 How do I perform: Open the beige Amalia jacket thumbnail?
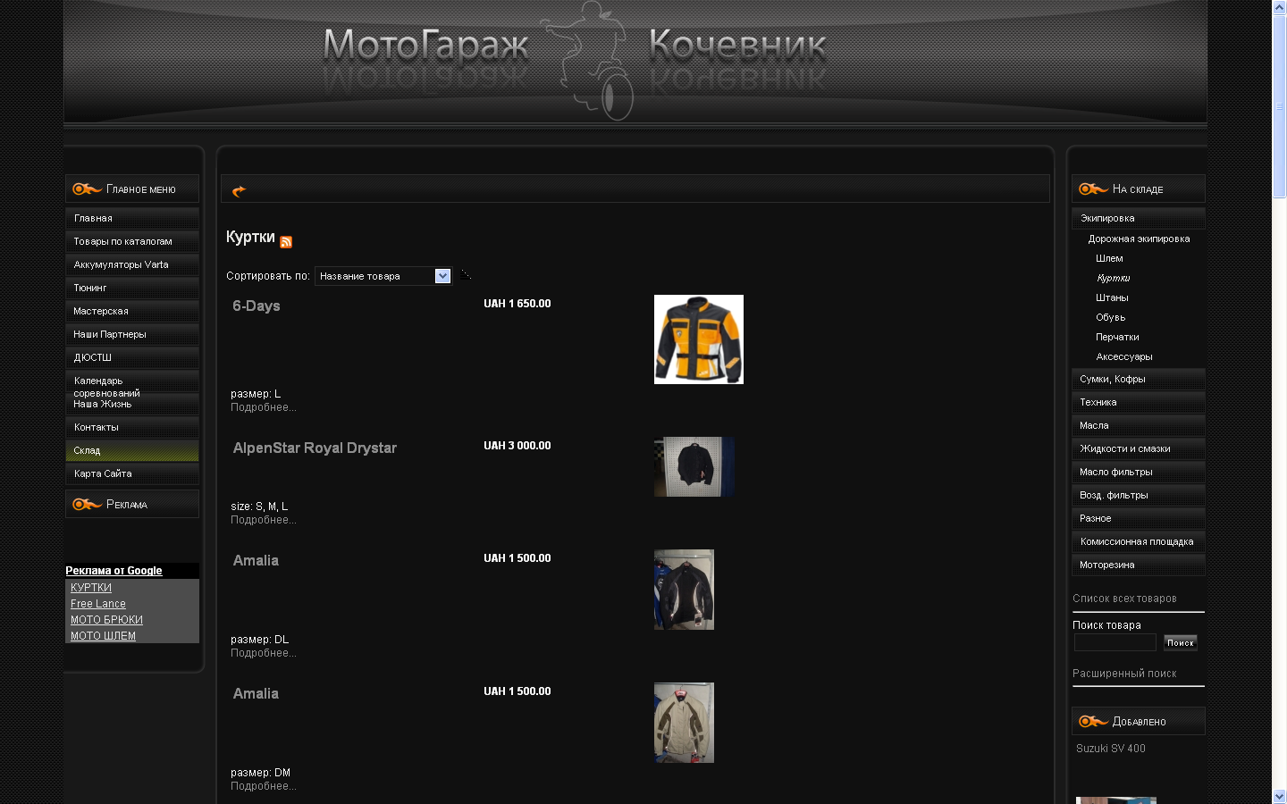click(684, 723)
